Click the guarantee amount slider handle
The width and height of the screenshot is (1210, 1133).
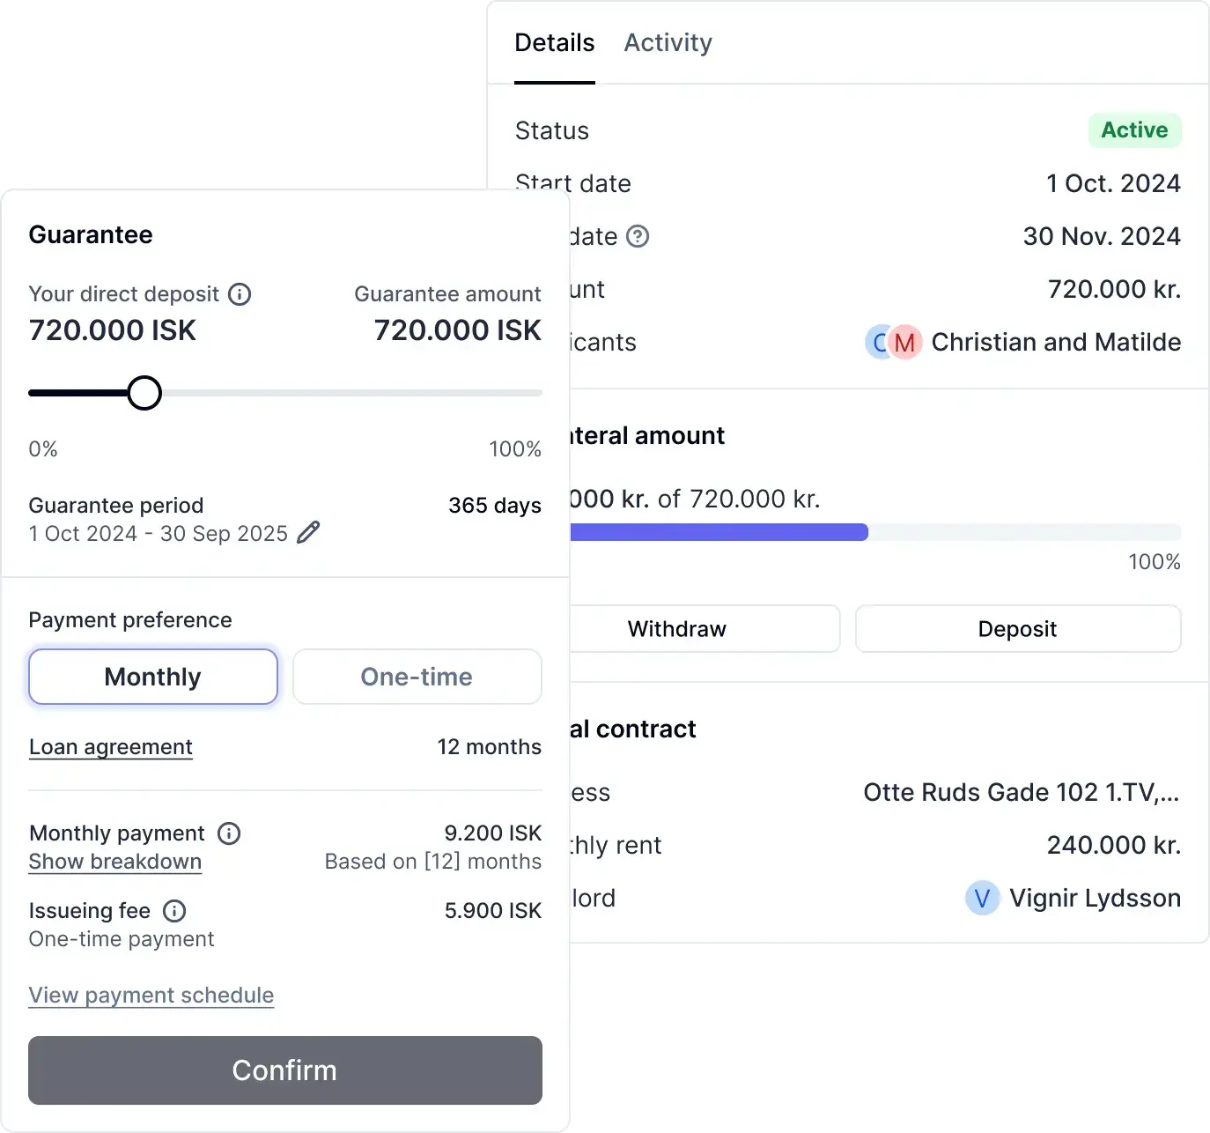click(144, 393)
